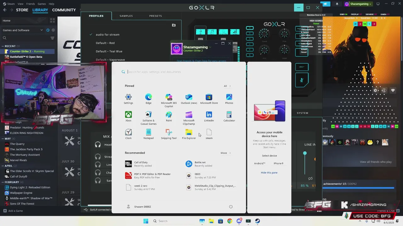Screen dimensions: 403x226
Task: Open Settings from pinned Start apps
Action: (128, 99)
